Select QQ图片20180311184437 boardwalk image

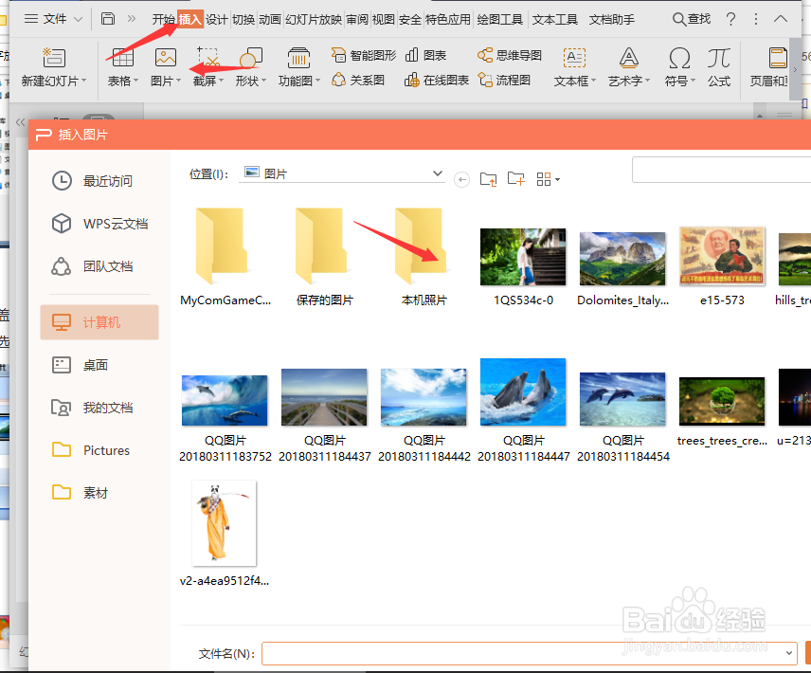(x=324, y=415)
